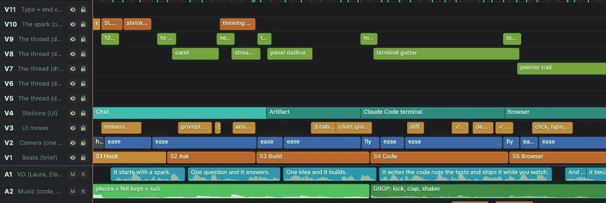Select the 'click, type,...' clip
The image size is (606, 203).
click(552, 128)
